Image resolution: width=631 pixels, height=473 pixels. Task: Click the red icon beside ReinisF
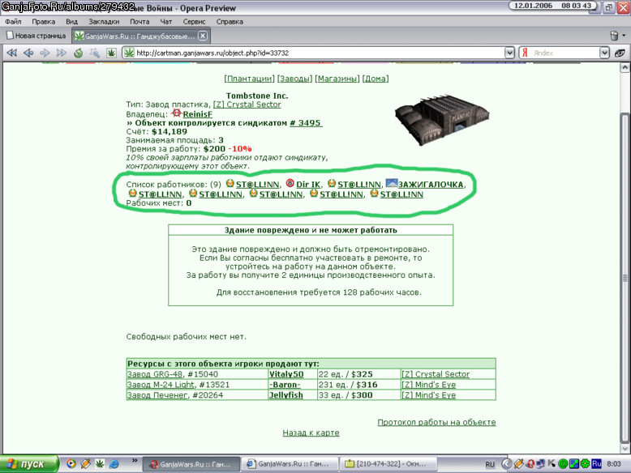(176, 113)
